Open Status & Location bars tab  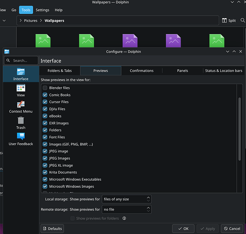click(x=224, y=71)
